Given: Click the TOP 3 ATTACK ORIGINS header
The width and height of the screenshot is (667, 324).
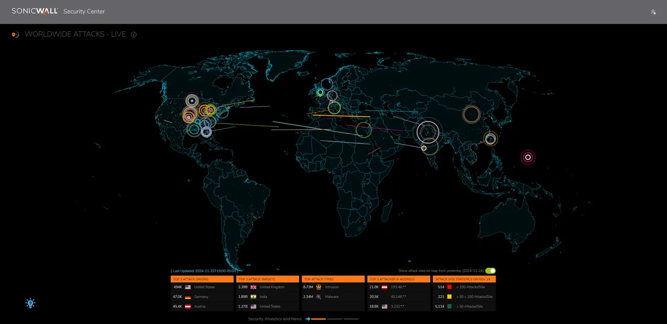Looking at the screenshot, I should coord(191,279).
